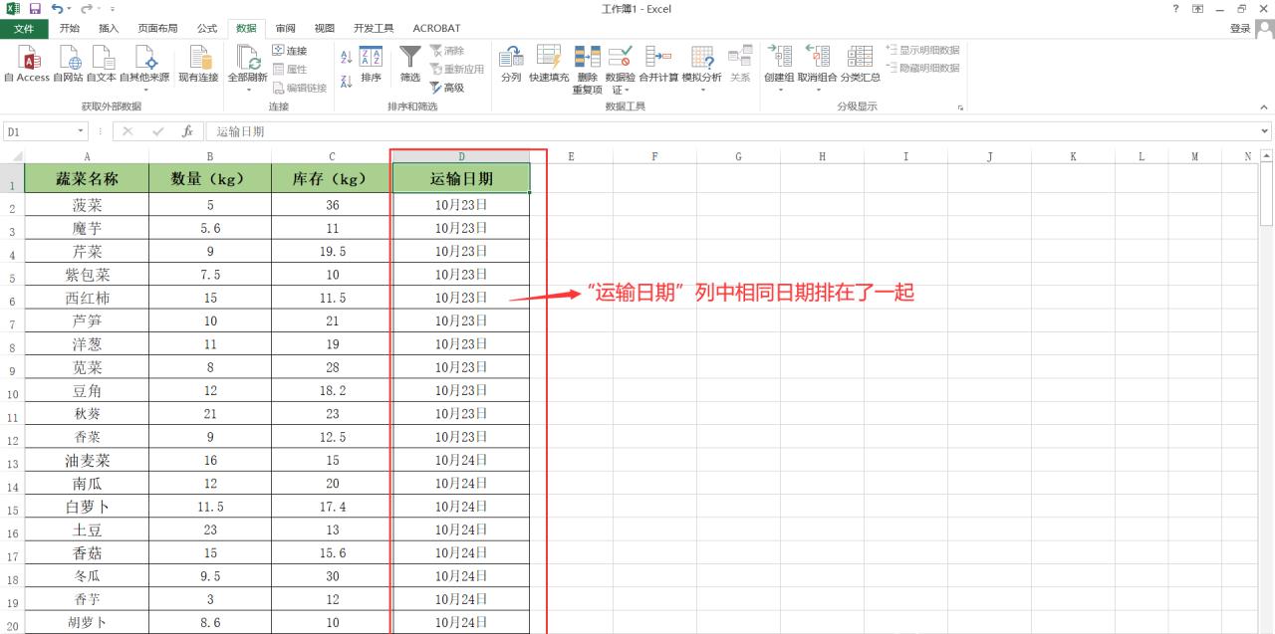The image size is (1275, 634).
Task: Click Hide Detail (隐藏明细数据)
Action: click(922, 68)
